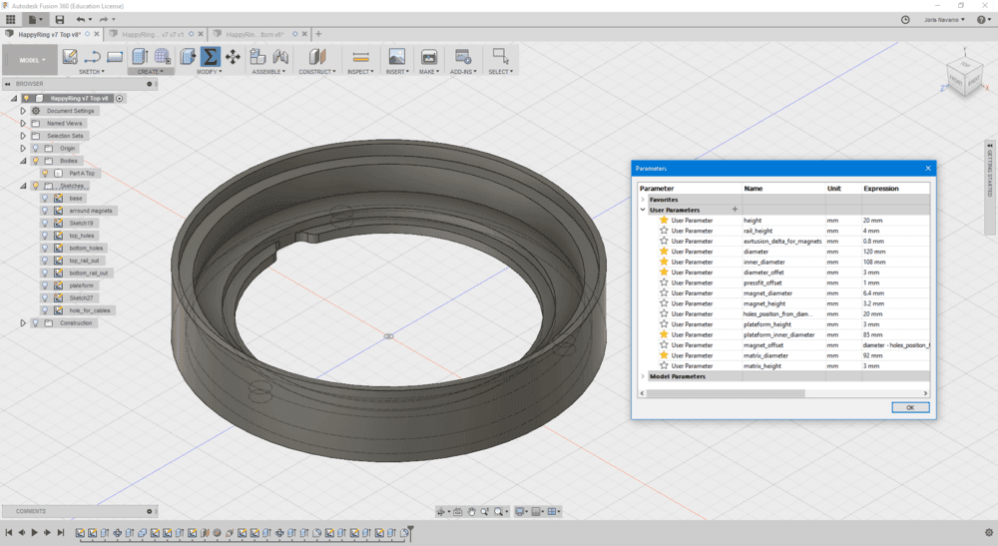Switch to second HappyRing v7 v1 tab

pyautogui.click(x=153, y=34)
